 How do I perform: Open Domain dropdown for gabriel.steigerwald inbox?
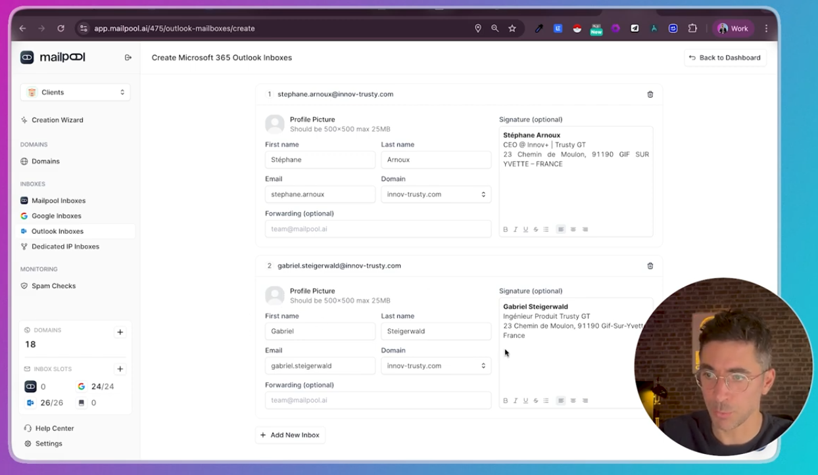pos(436,366)
